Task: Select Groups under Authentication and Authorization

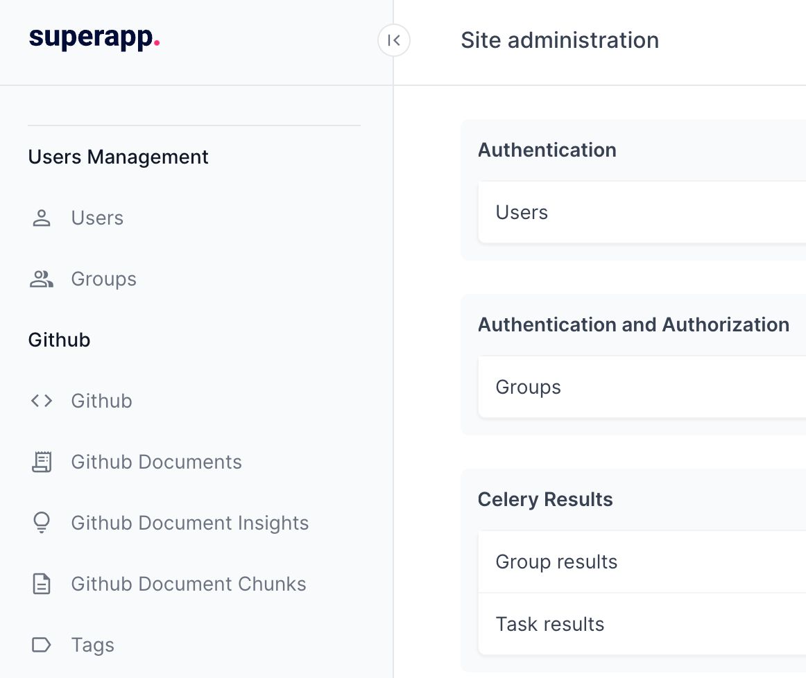Action: click(x=528, y=387)
